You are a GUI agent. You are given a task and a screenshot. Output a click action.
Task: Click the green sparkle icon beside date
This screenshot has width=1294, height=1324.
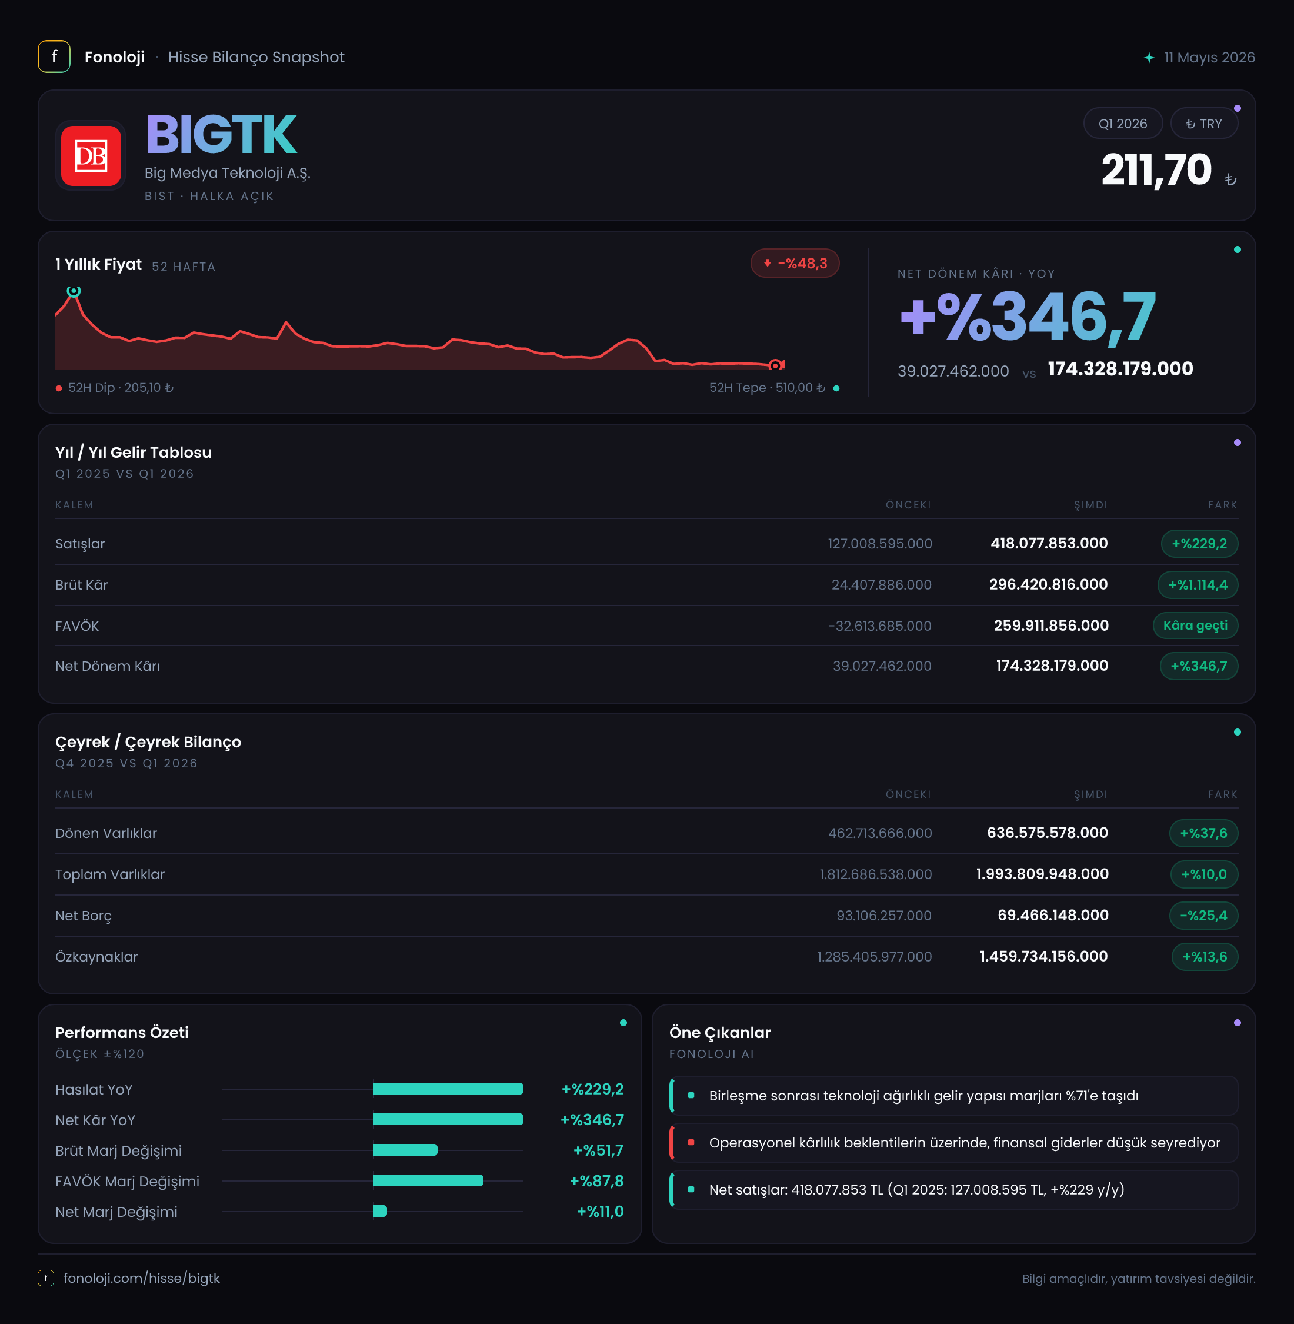(1149, 58)
